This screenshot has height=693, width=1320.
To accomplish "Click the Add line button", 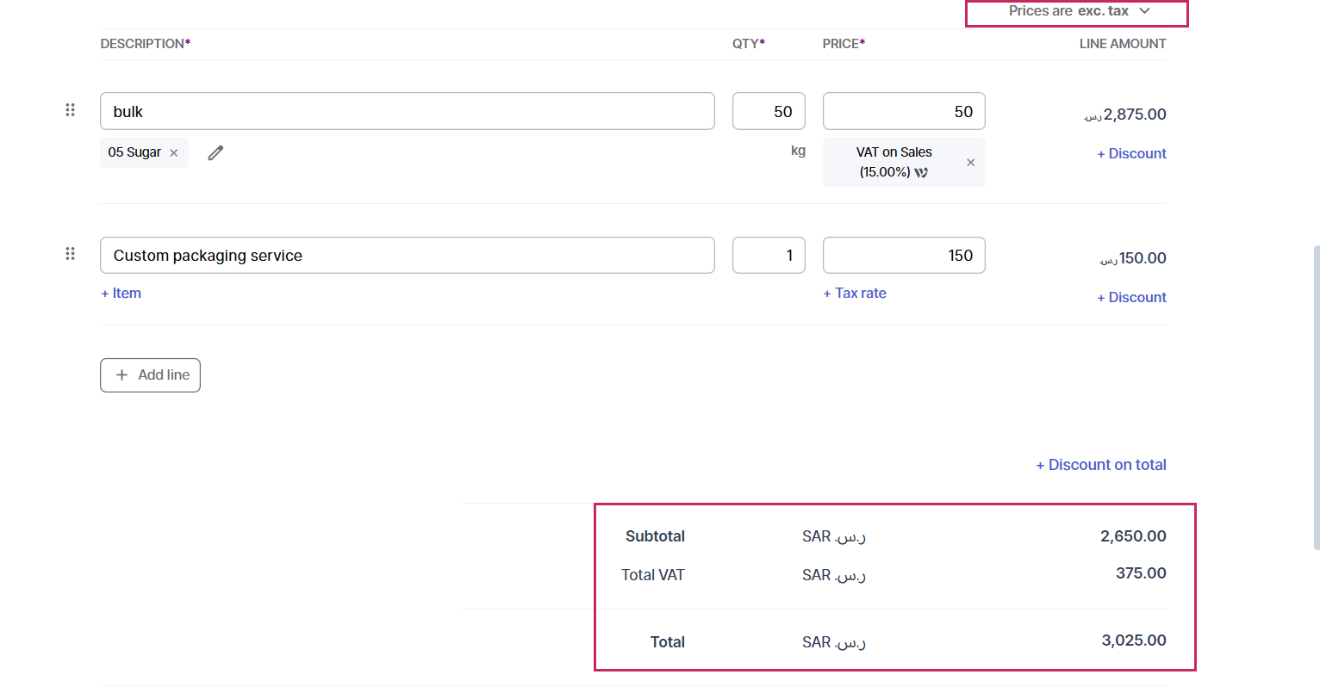I will pos(150,375).
